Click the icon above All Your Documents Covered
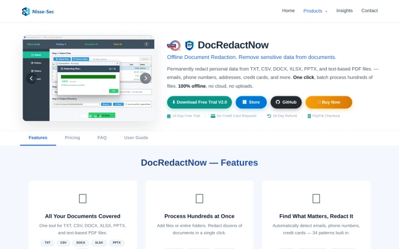 tap(83, 199)
